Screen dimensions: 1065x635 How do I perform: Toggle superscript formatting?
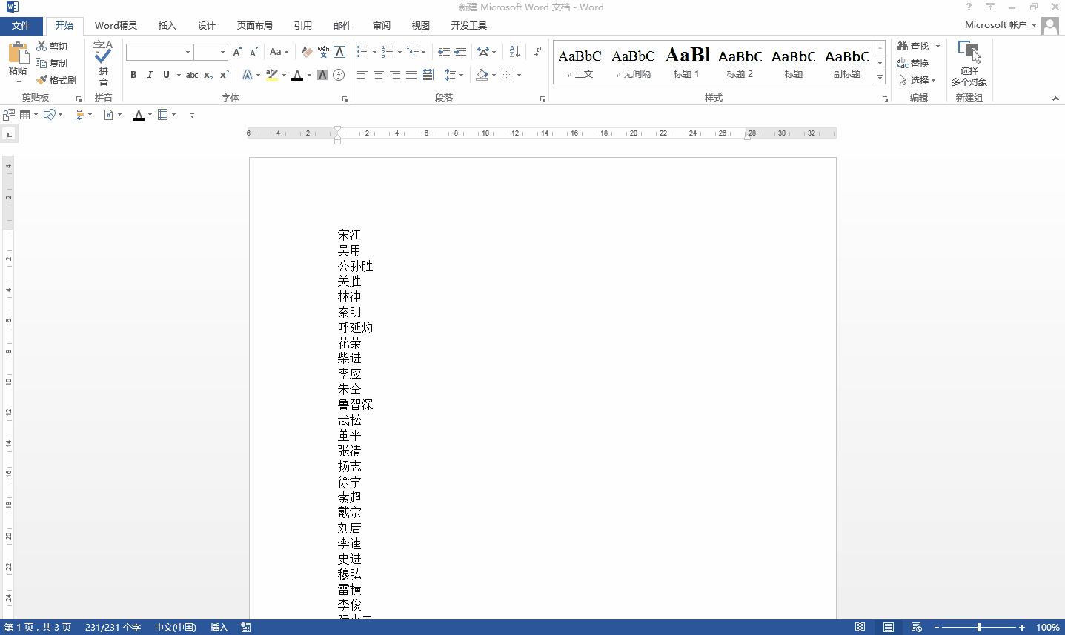pyautogui.click(x=225, y=75)
